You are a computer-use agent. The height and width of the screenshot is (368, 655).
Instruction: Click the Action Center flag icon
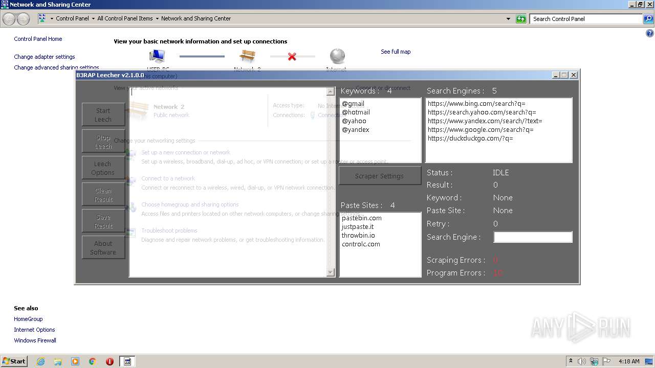pos(606,361)
